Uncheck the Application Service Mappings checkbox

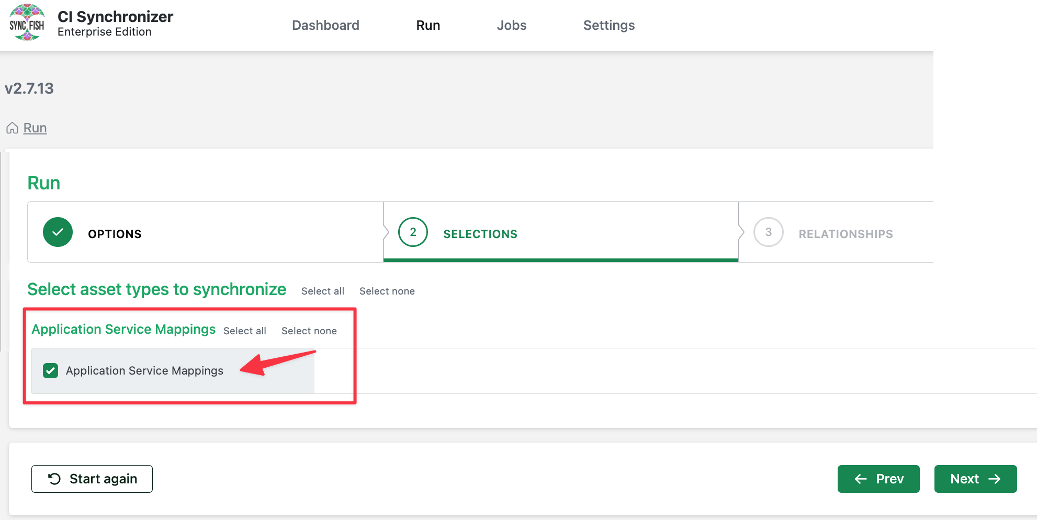click(51, 370)
